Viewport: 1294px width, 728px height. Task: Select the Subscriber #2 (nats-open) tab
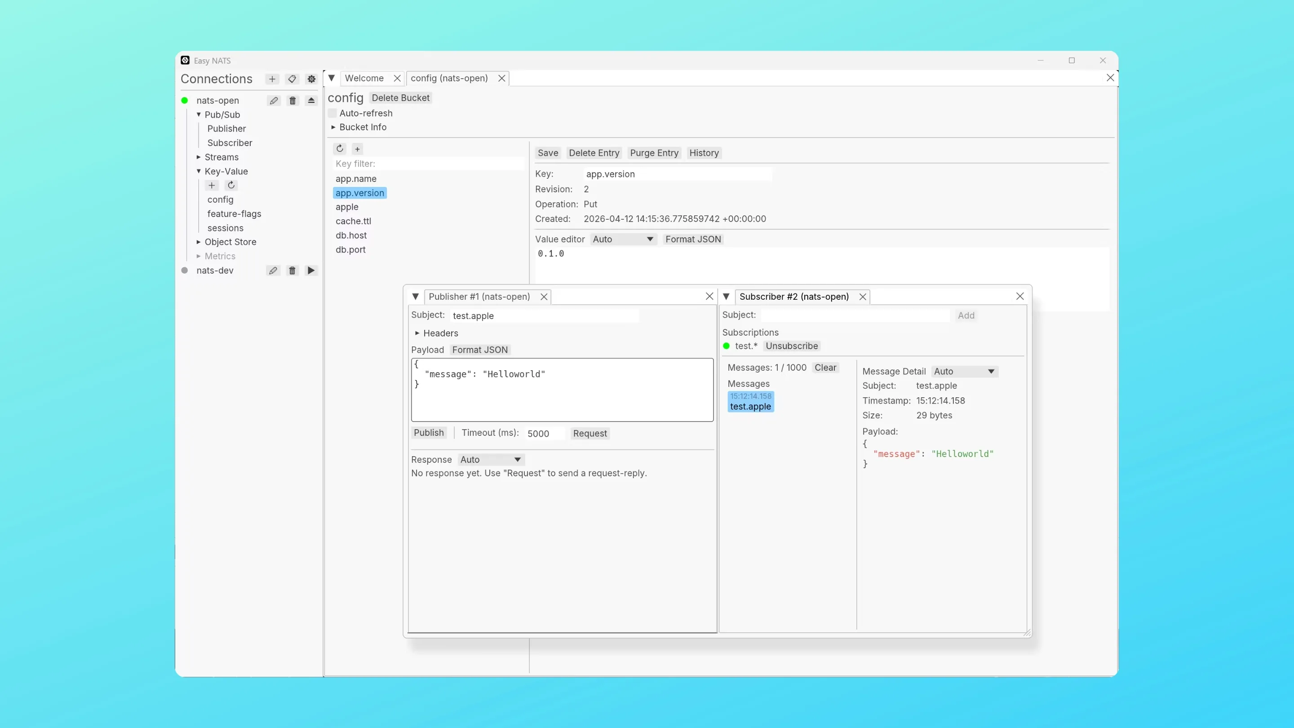[793, 297]
